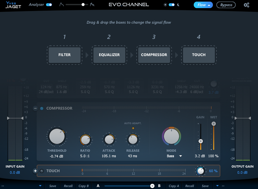Open the left preset dropdown arrow
This screenshot has width=258, height=189.
(40, 186)
